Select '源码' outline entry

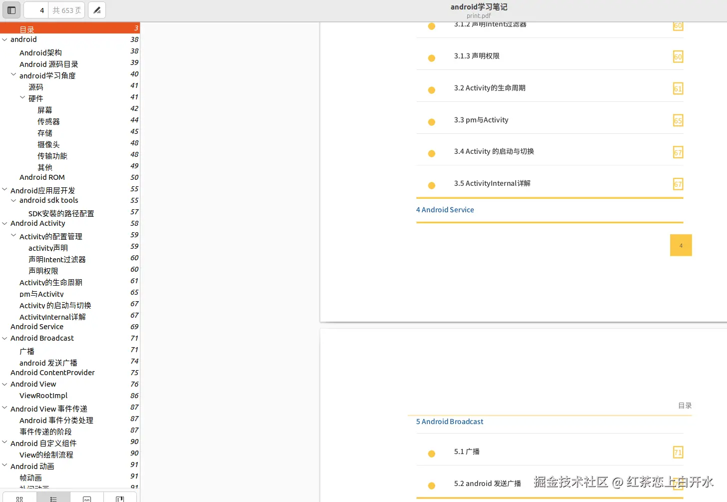36,87
